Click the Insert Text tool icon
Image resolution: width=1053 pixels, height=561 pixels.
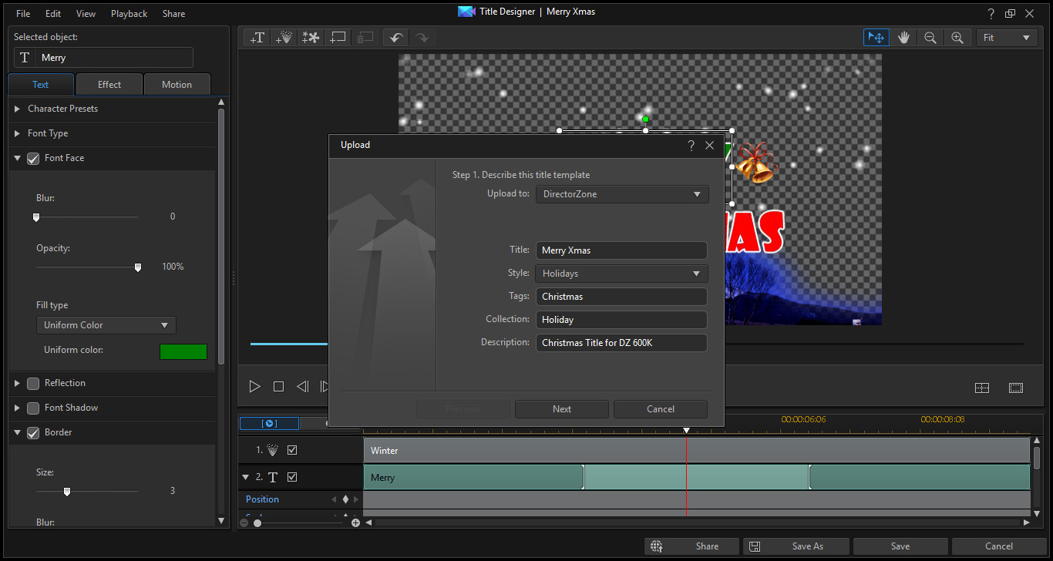click(257, 38)
